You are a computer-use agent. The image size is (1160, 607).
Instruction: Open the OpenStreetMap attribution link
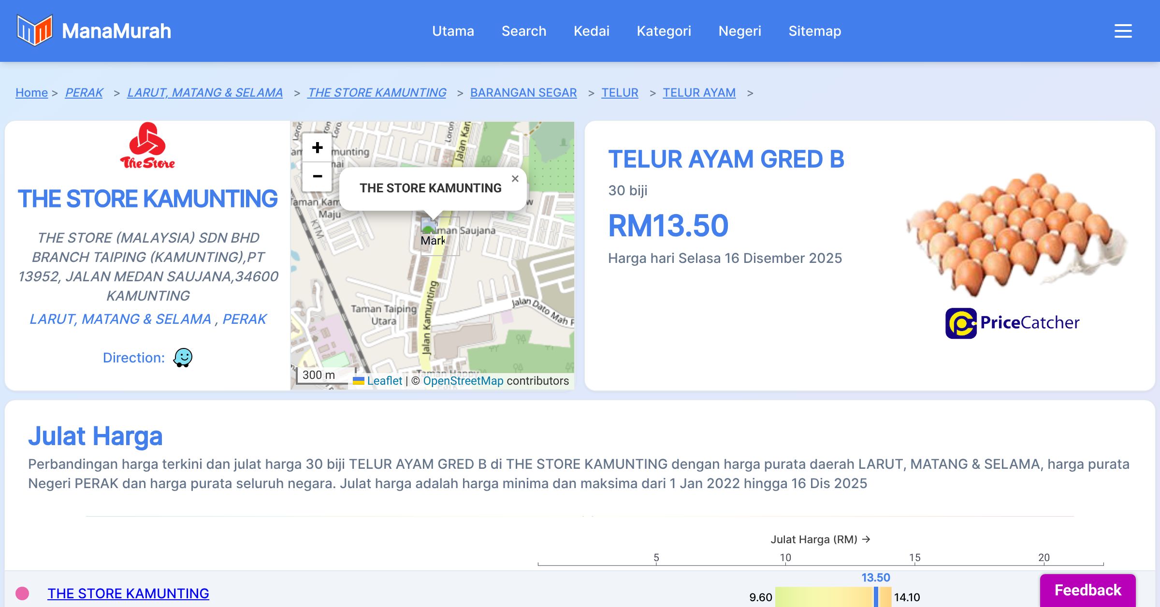click(463, 381)
